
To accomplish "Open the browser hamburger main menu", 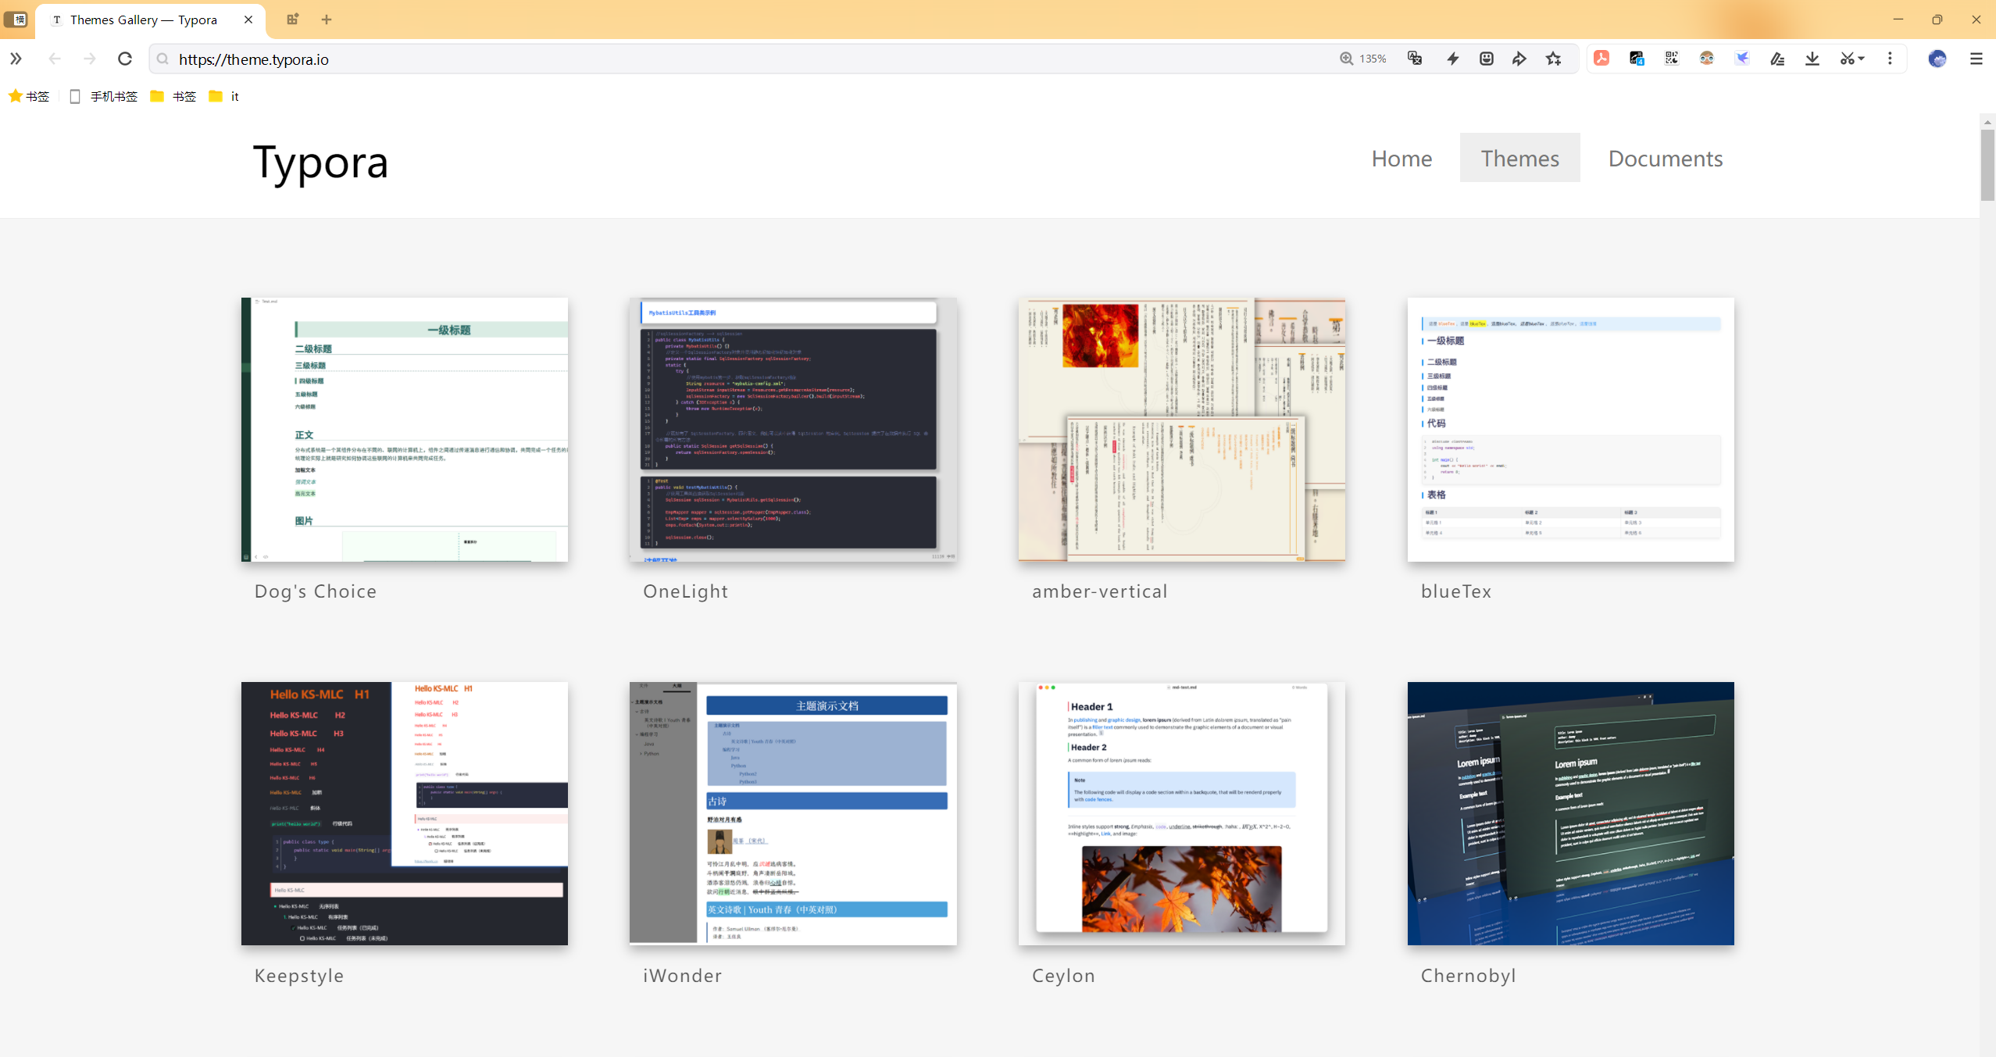I will [x=1976, y=59].
